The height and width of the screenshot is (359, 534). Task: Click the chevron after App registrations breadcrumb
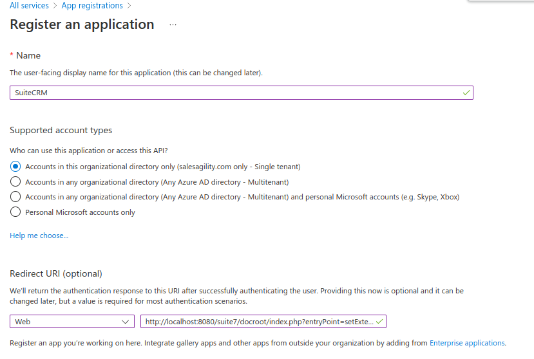coord(129,6)
